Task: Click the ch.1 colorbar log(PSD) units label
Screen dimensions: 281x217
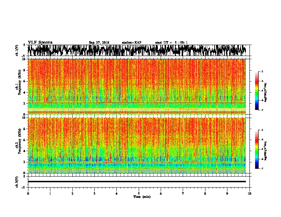Action: (x=266, y=92)
